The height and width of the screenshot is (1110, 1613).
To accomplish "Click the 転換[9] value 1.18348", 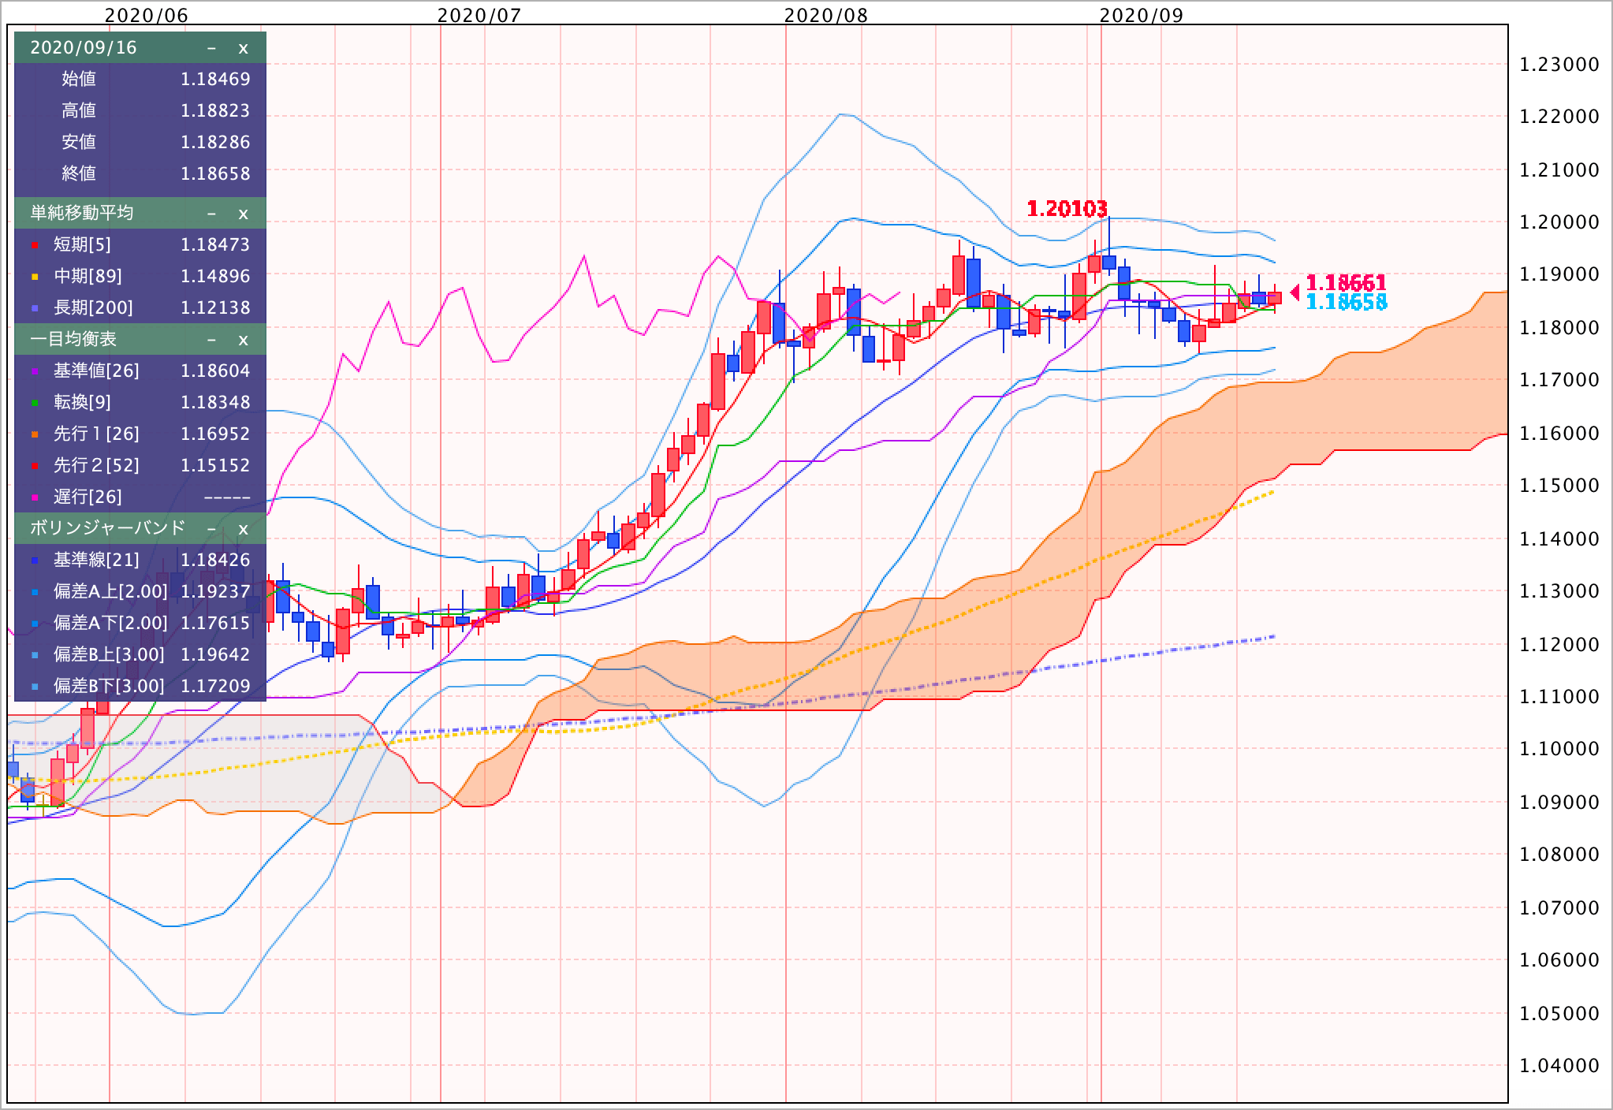I will 215,402.
